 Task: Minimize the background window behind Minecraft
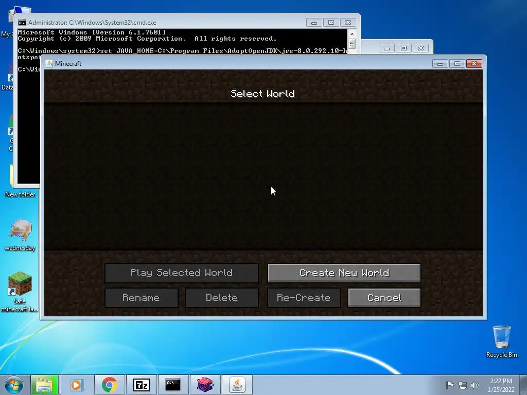(387, 48)
